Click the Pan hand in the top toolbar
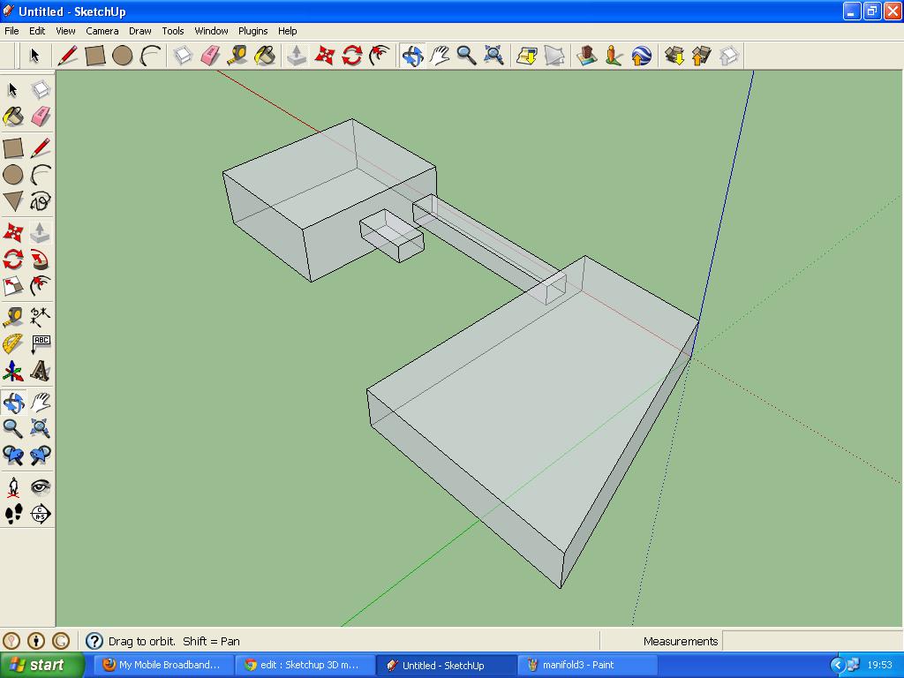This screenshot has width=904, height=678. (440, 56)
